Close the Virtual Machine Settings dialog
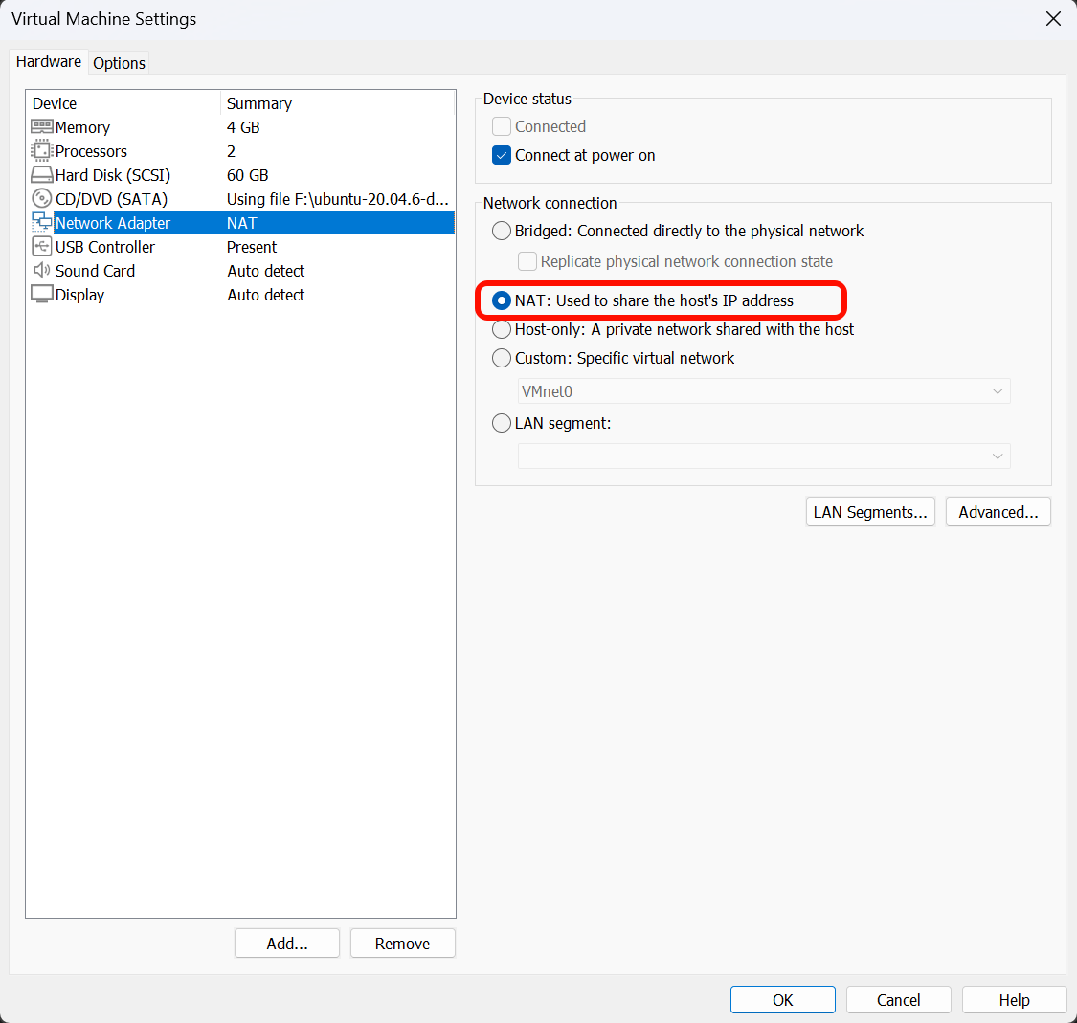This screenshot has width=1077, height=1023. point(1053,18)
